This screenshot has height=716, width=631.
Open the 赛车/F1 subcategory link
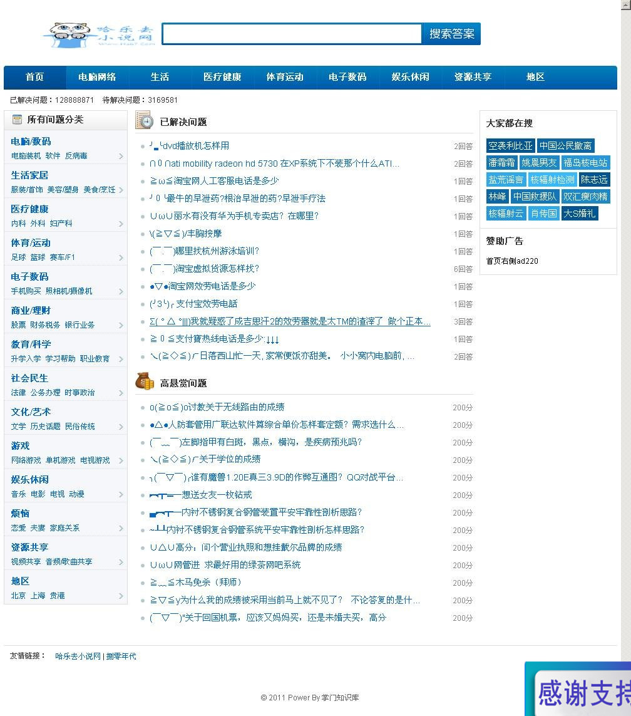click(62, 257)
